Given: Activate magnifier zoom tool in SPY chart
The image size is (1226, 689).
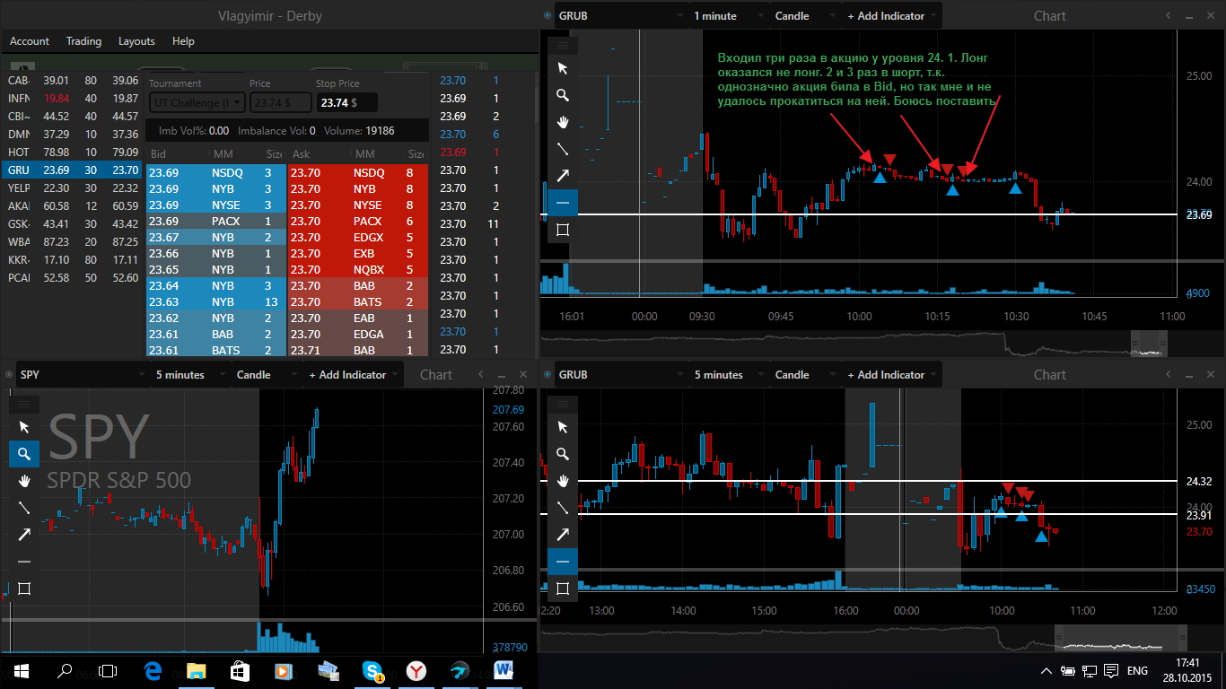Looking at the screenshot, I should [x=24, y=454].
